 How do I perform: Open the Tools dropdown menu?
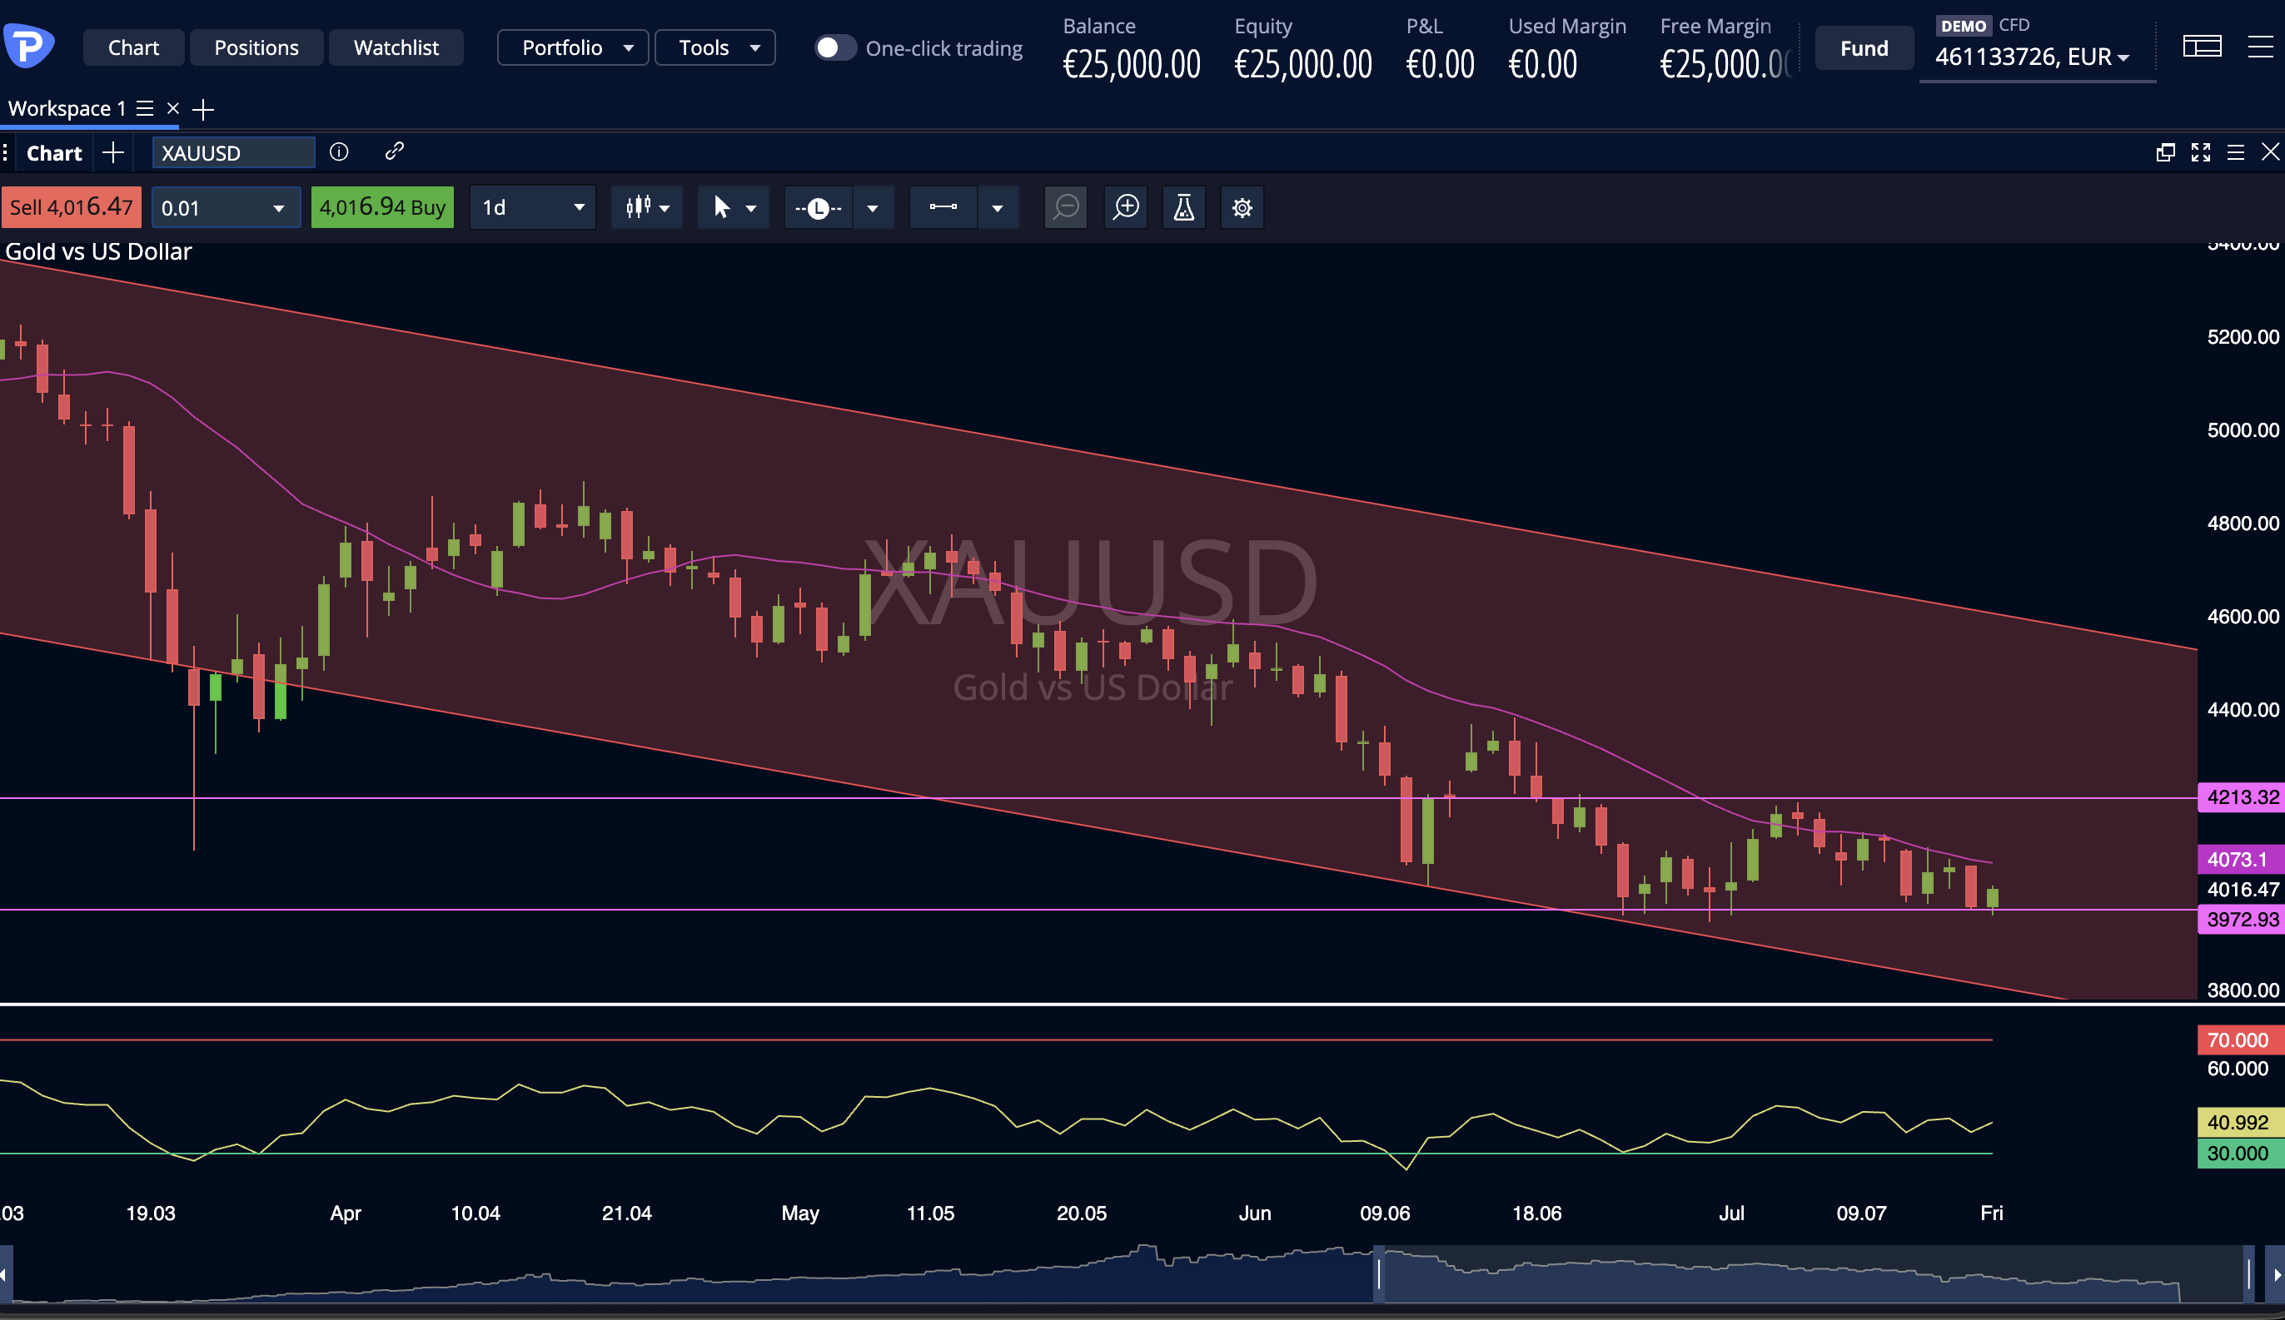click(714, 47)
